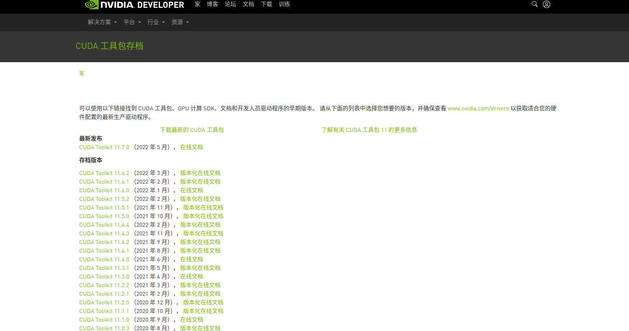The height and width of the screenshot is (331, 629).
Task: Open 在线文档 for CUDA Toolkit 11.7.0
Action: 192,147
